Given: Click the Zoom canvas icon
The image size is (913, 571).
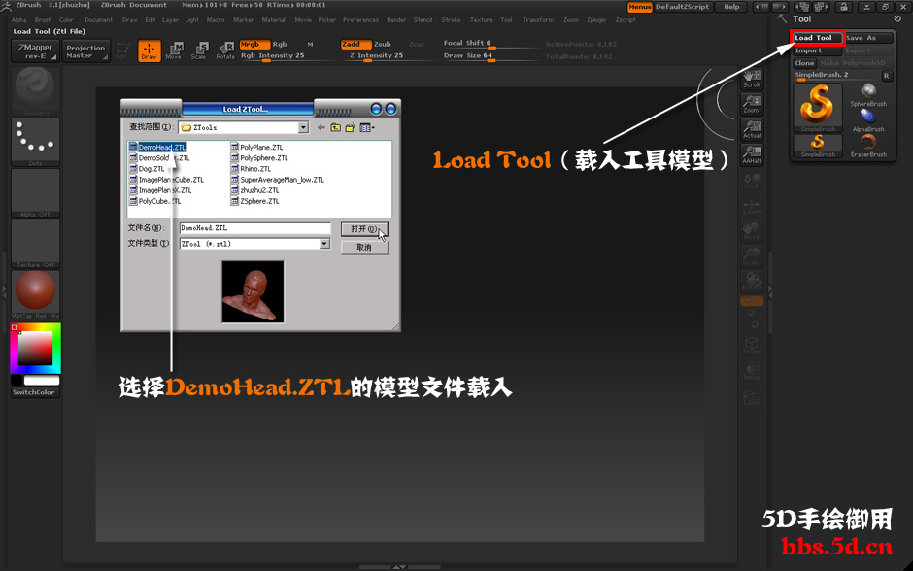Looking at the screenshot, I should (x=752, y=104).
